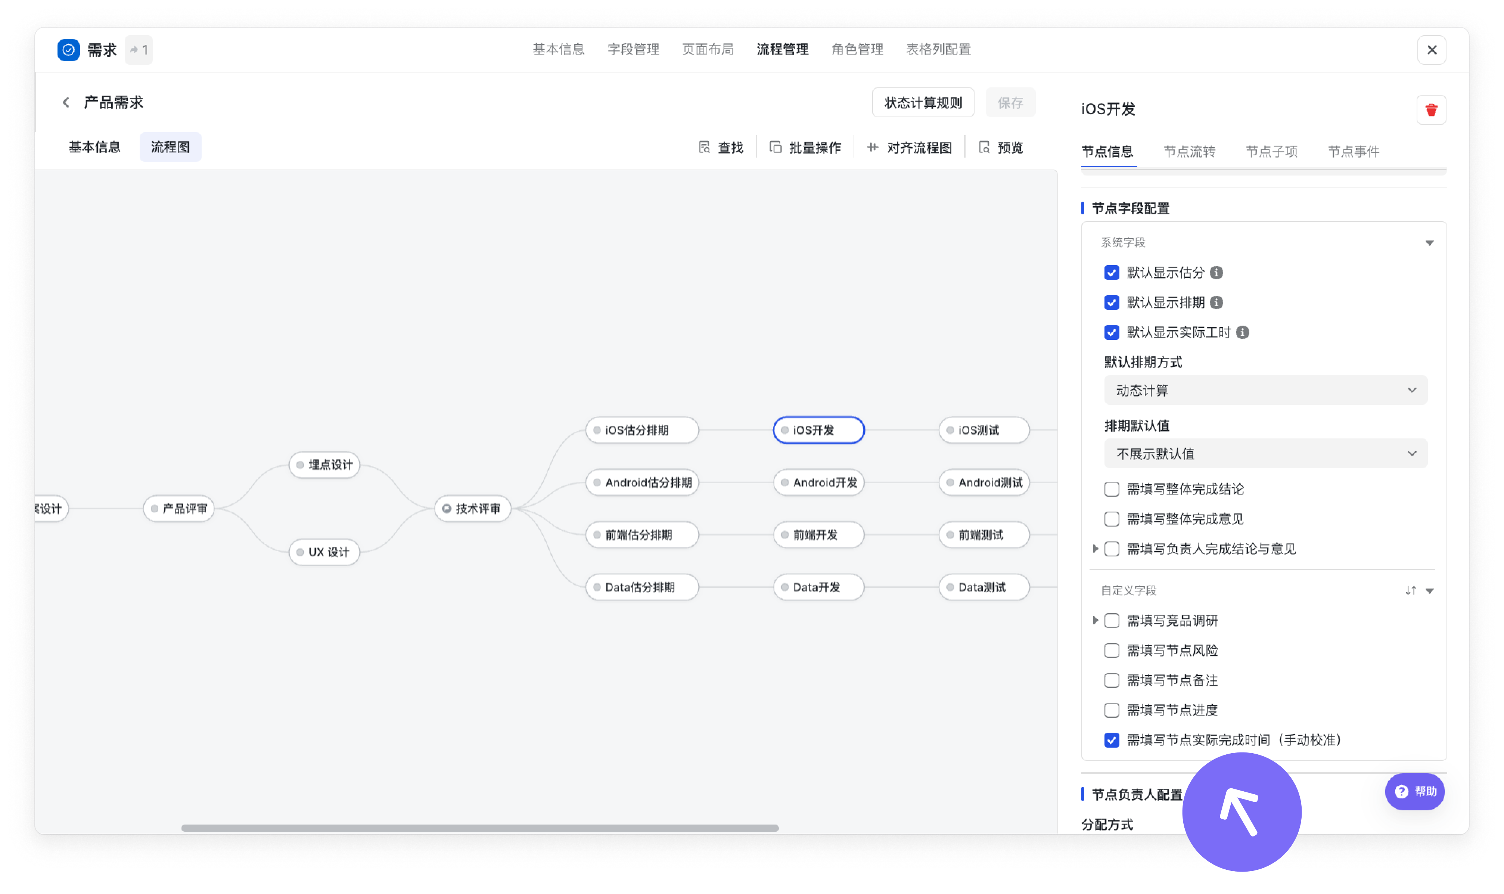The image size is (1504, 894).
Task: Select the iOS估分排期 node
Action: [x=641, y=430]
